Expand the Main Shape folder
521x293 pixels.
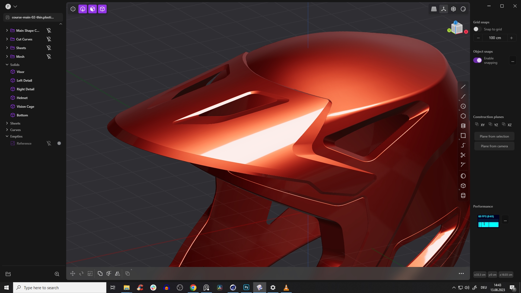(7, 30)
